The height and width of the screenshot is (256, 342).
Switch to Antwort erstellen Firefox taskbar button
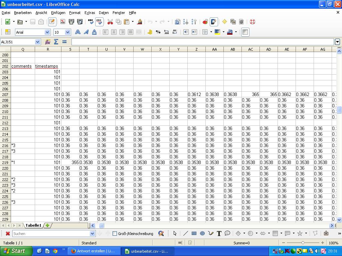pyautogui.click(x=95, y=251)
